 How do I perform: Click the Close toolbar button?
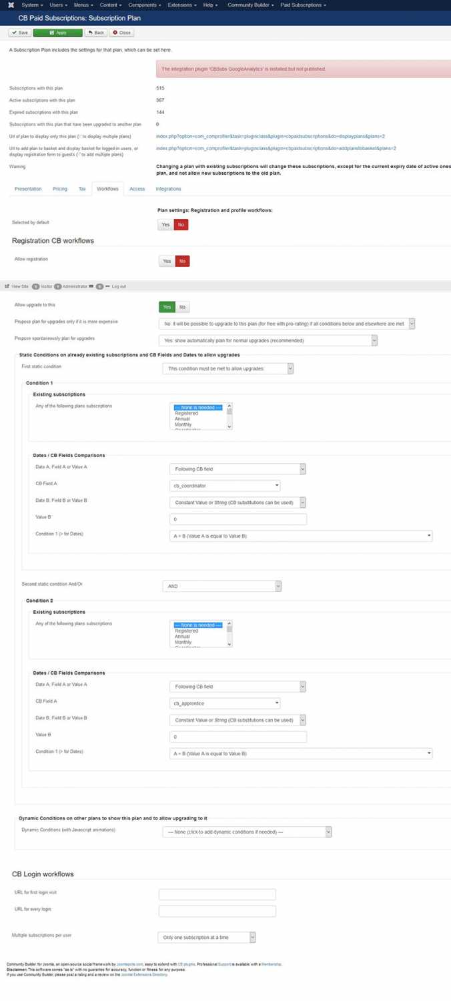point(121,32)
